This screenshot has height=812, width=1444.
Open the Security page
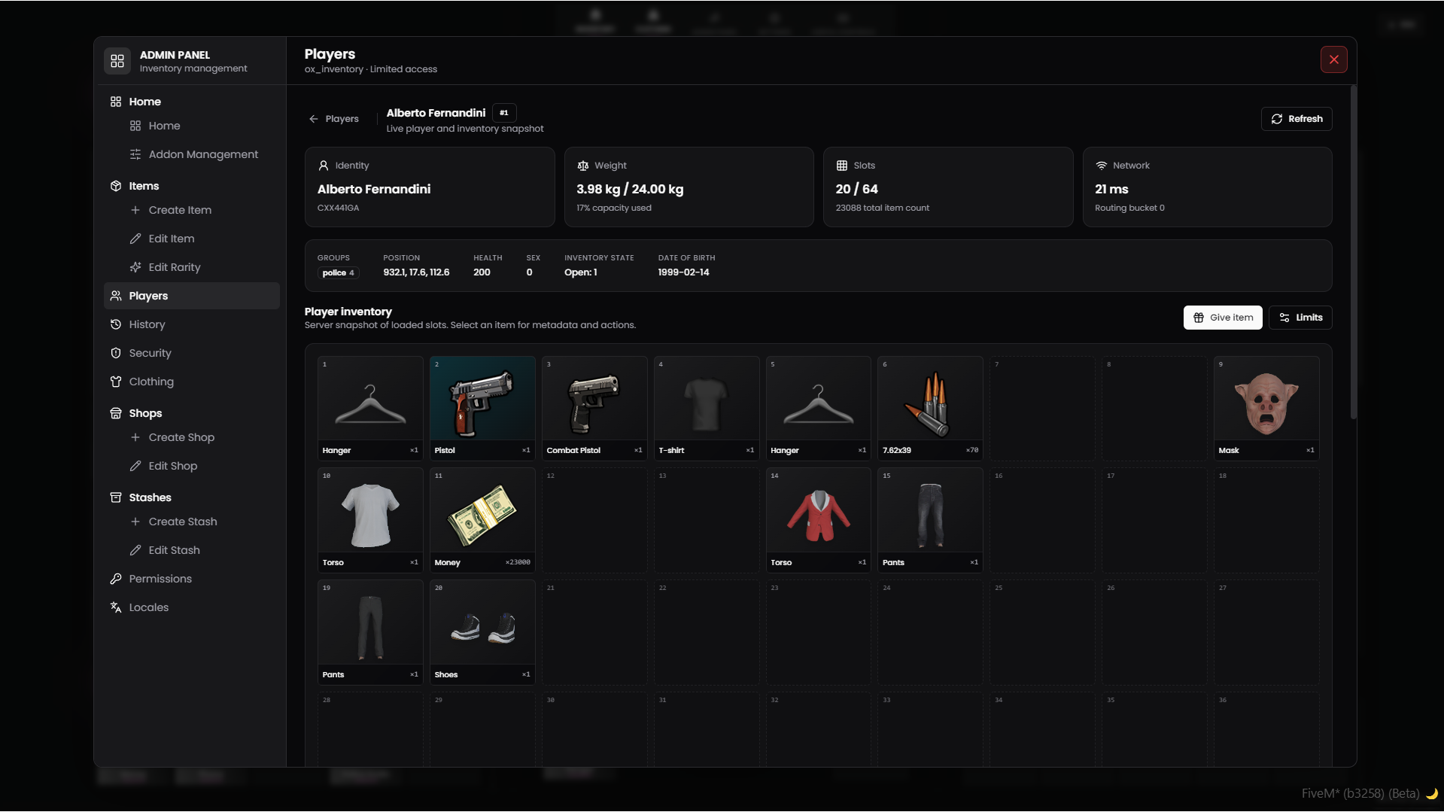pos(192,353)
